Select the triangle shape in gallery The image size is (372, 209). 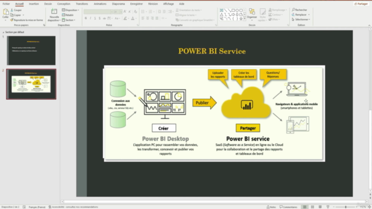(221, 15)
